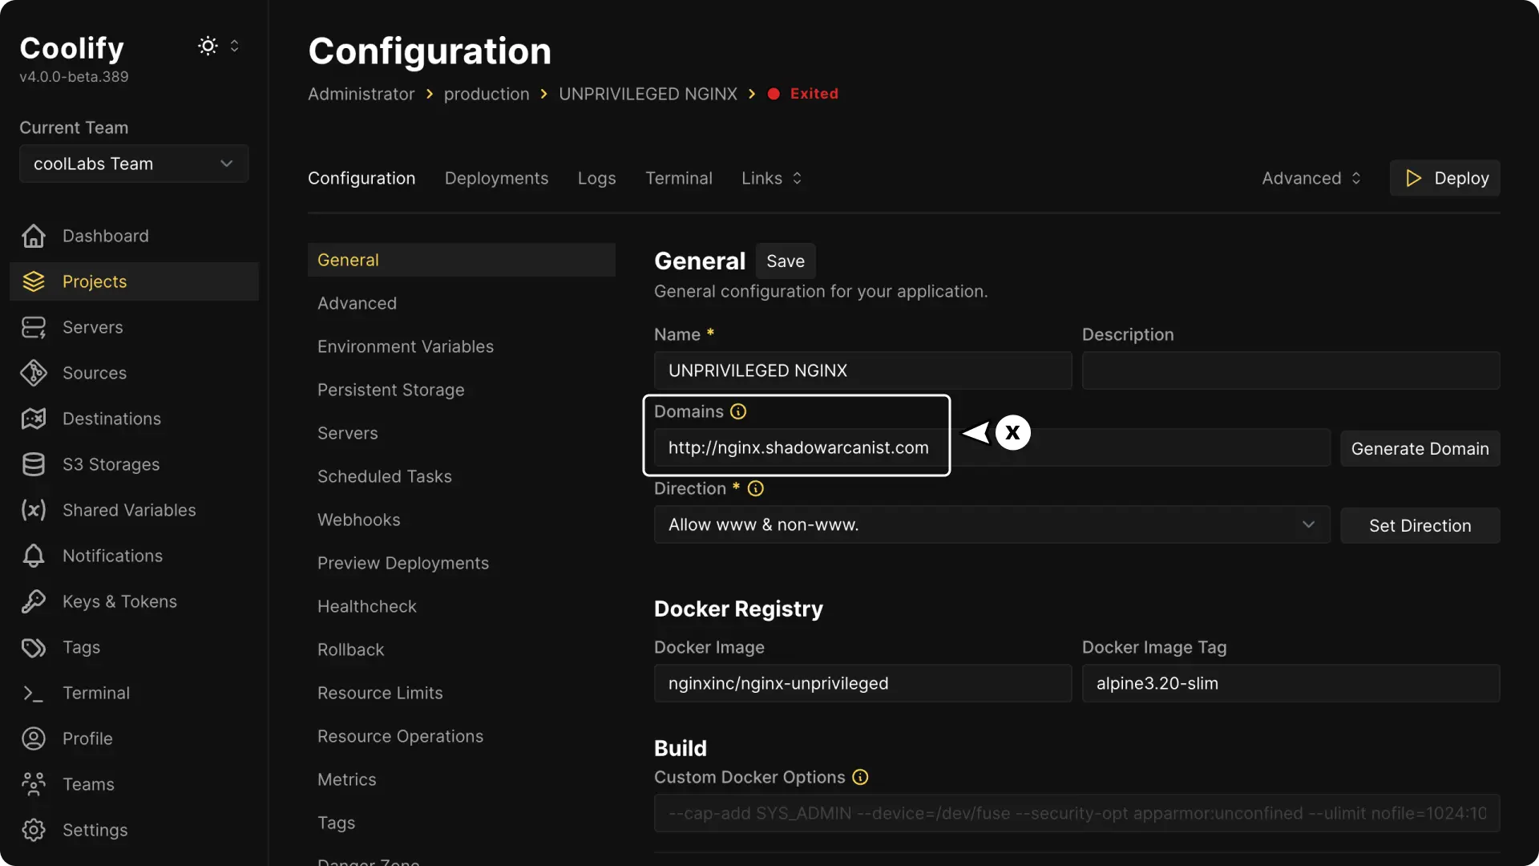Viewport: 1539px width, 866px height.
Task: Open the Advanced dropdown menu
Action: [x=1311, y=178]
